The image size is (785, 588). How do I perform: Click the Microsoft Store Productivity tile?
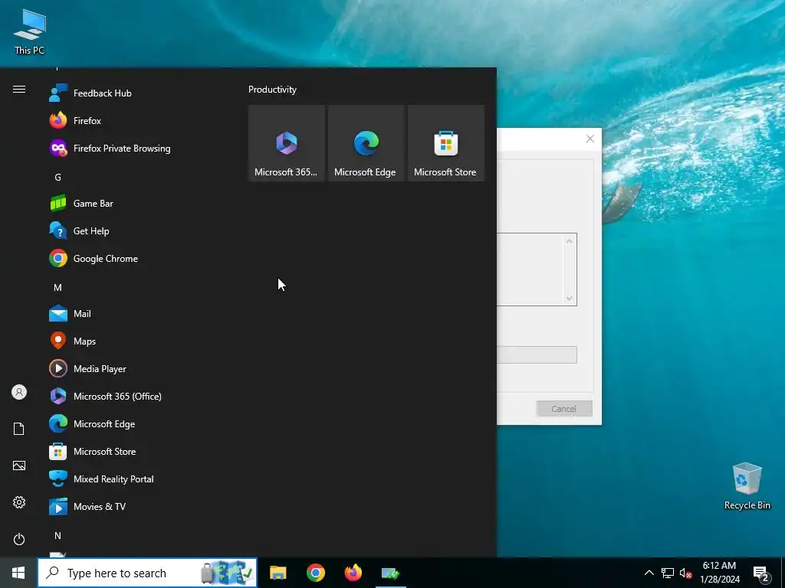[x=446, y=143]
